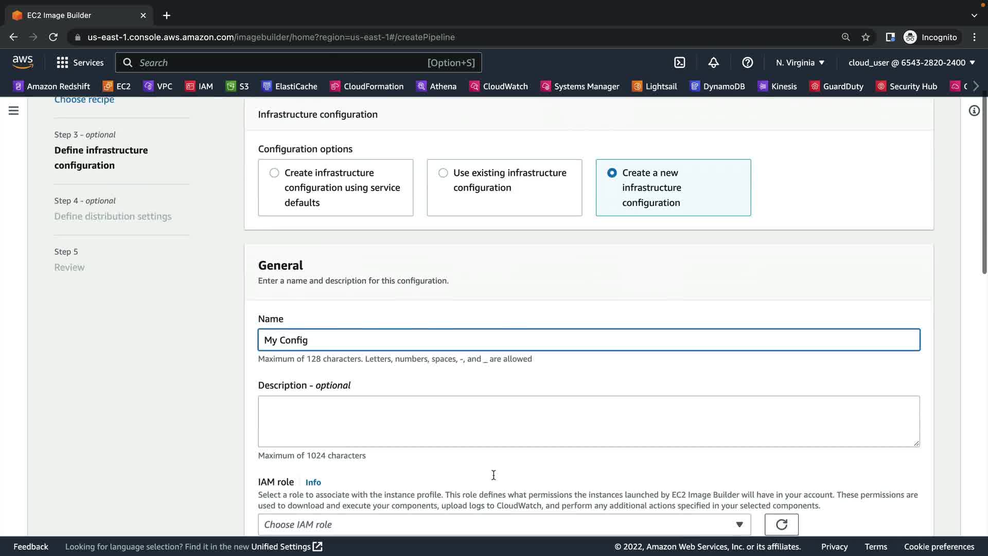Click the AWS logo home icon
Viewport: 988px width, 556px height.
click(x=23, y=62)
